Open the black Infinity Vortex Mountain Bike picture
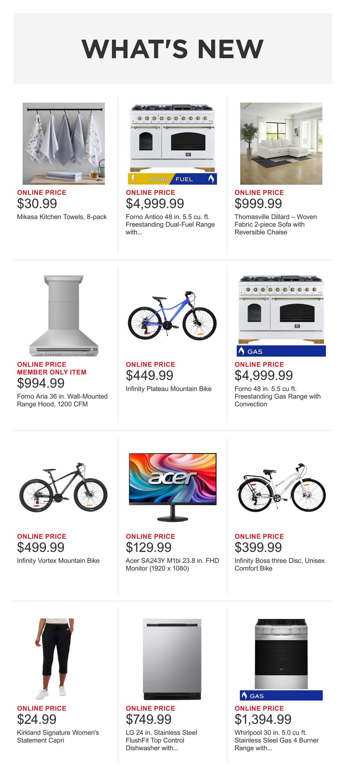The width and height of the screenshot is (345, 780). point(64,488)
